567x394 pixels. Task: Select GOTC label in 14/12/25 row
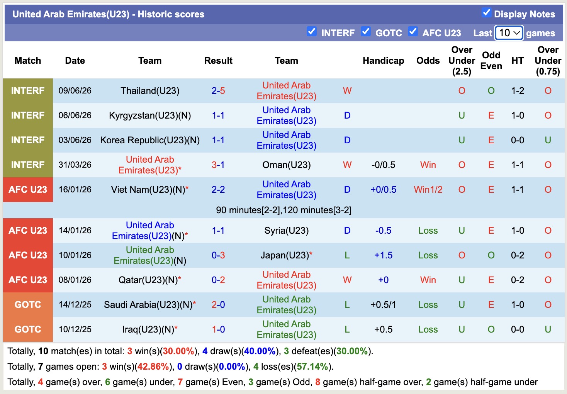click(28, 305)
